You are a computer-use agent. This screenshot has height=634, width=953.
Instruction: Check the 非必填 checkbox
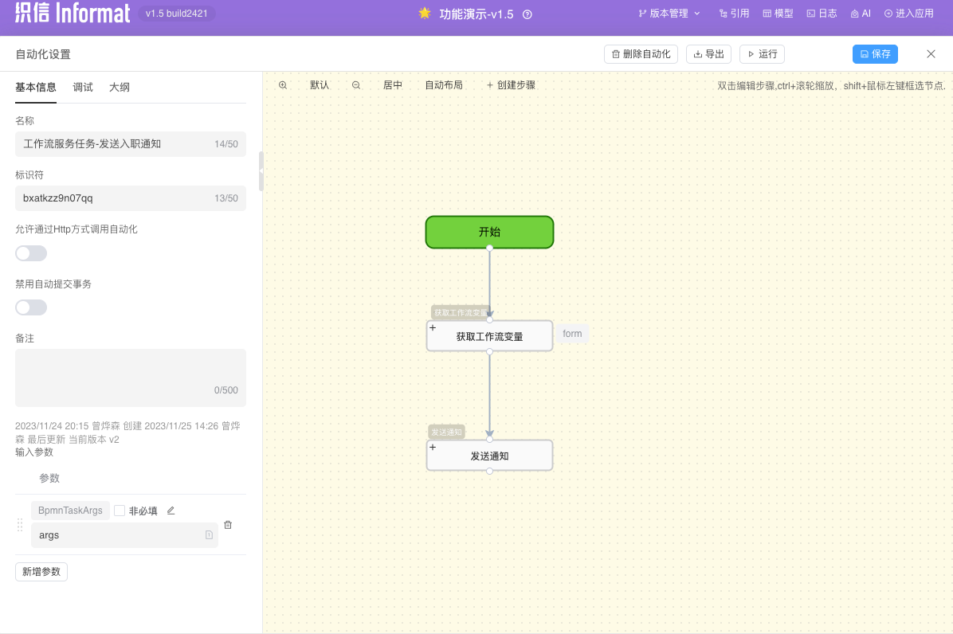tap(120, 511)
